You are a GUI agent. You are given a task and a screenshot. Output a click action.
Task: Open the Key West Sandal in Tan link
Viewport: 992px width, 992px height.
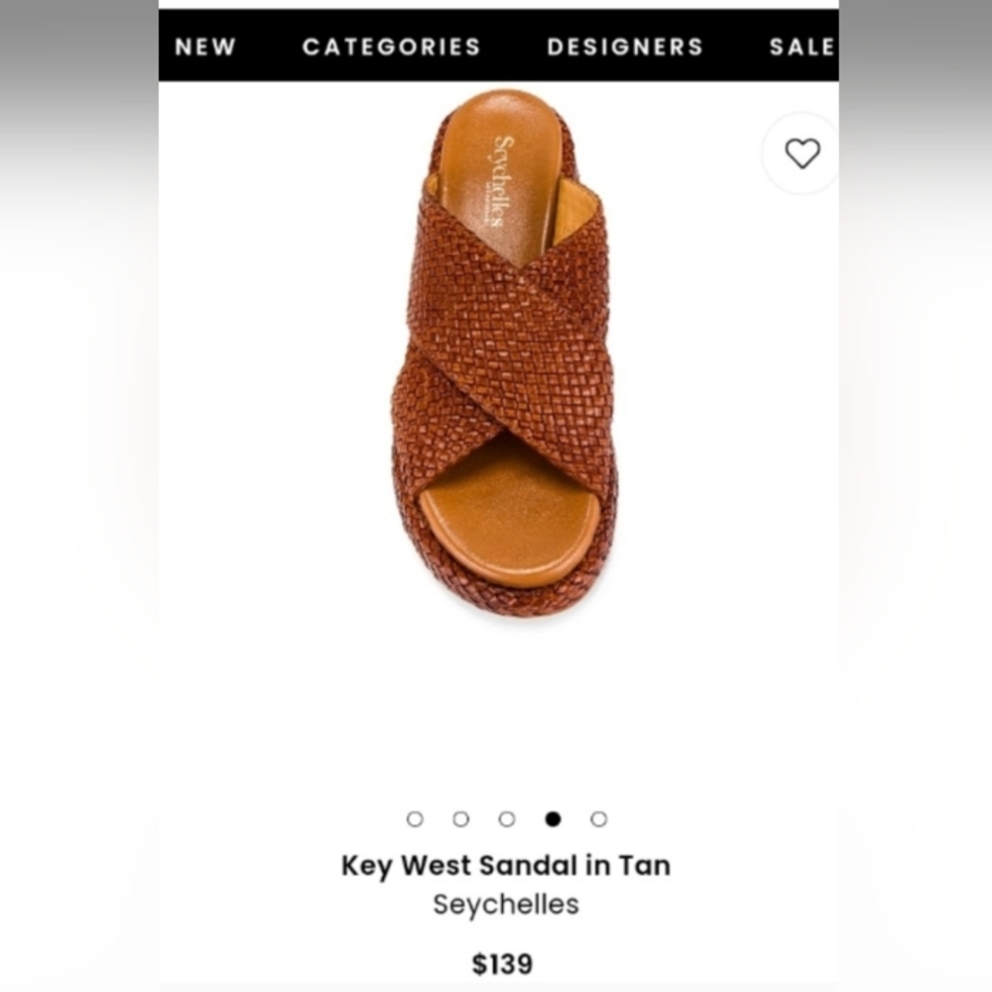point(506,866)
